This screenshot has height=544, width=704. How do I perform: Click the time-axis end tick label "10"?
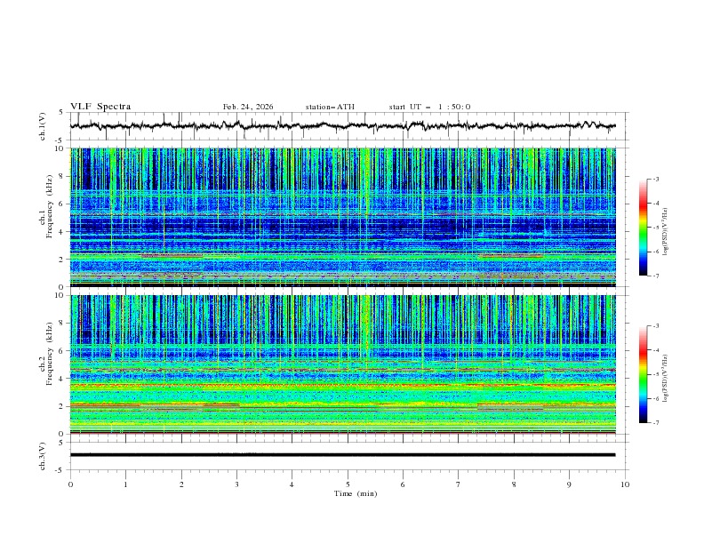625,484
